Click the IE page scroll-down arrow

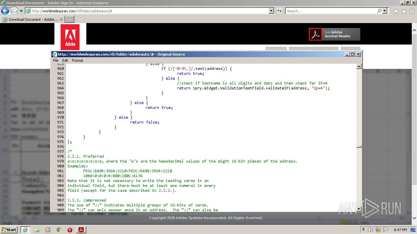[x=414, y=218]
